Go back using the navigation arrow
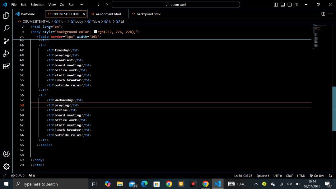 click(99, 4)
